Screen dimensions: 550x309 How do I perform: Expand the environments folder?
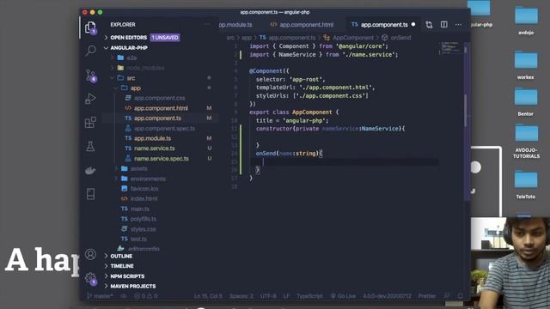148,179
